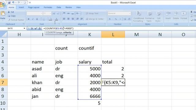Click the AutoSum sigma icon
The width and height of the screenshot is (196, 110).
[x=191, y=12]
